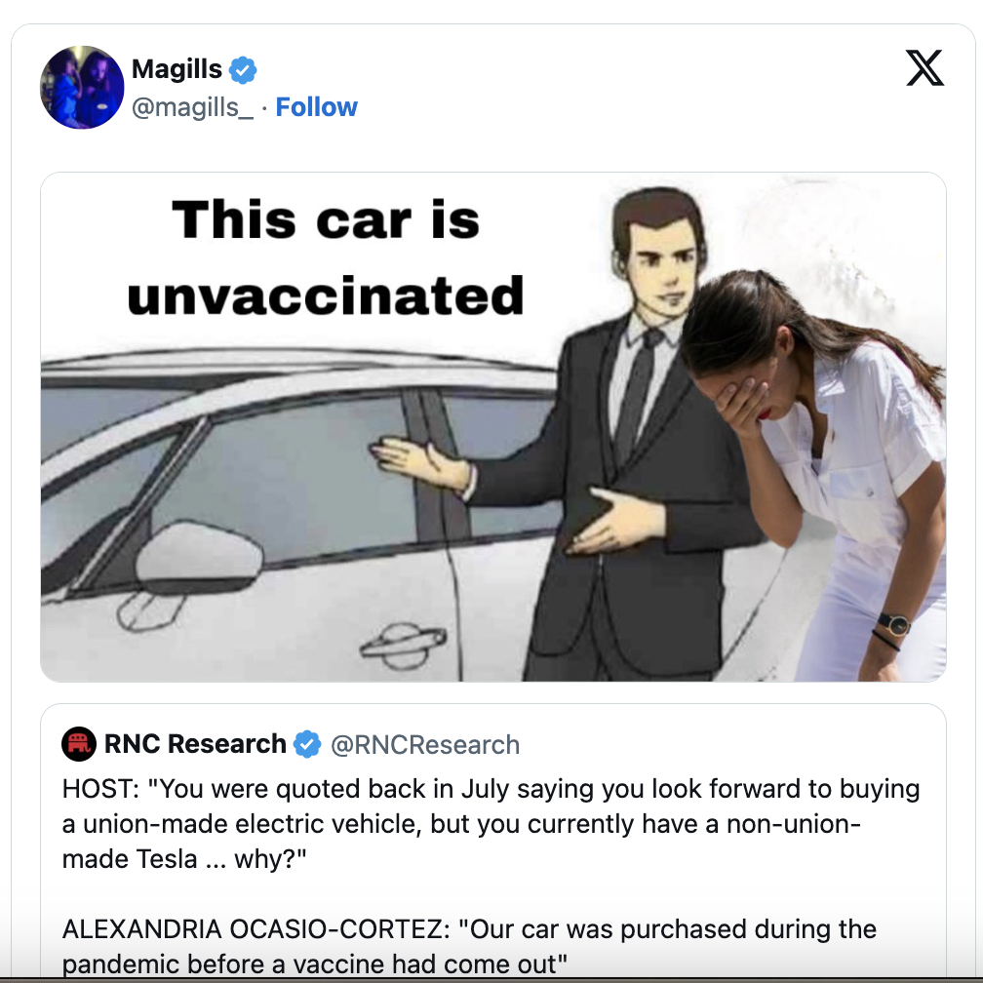
Task: Click the car door handle in the meme
Action: (403, 646)
